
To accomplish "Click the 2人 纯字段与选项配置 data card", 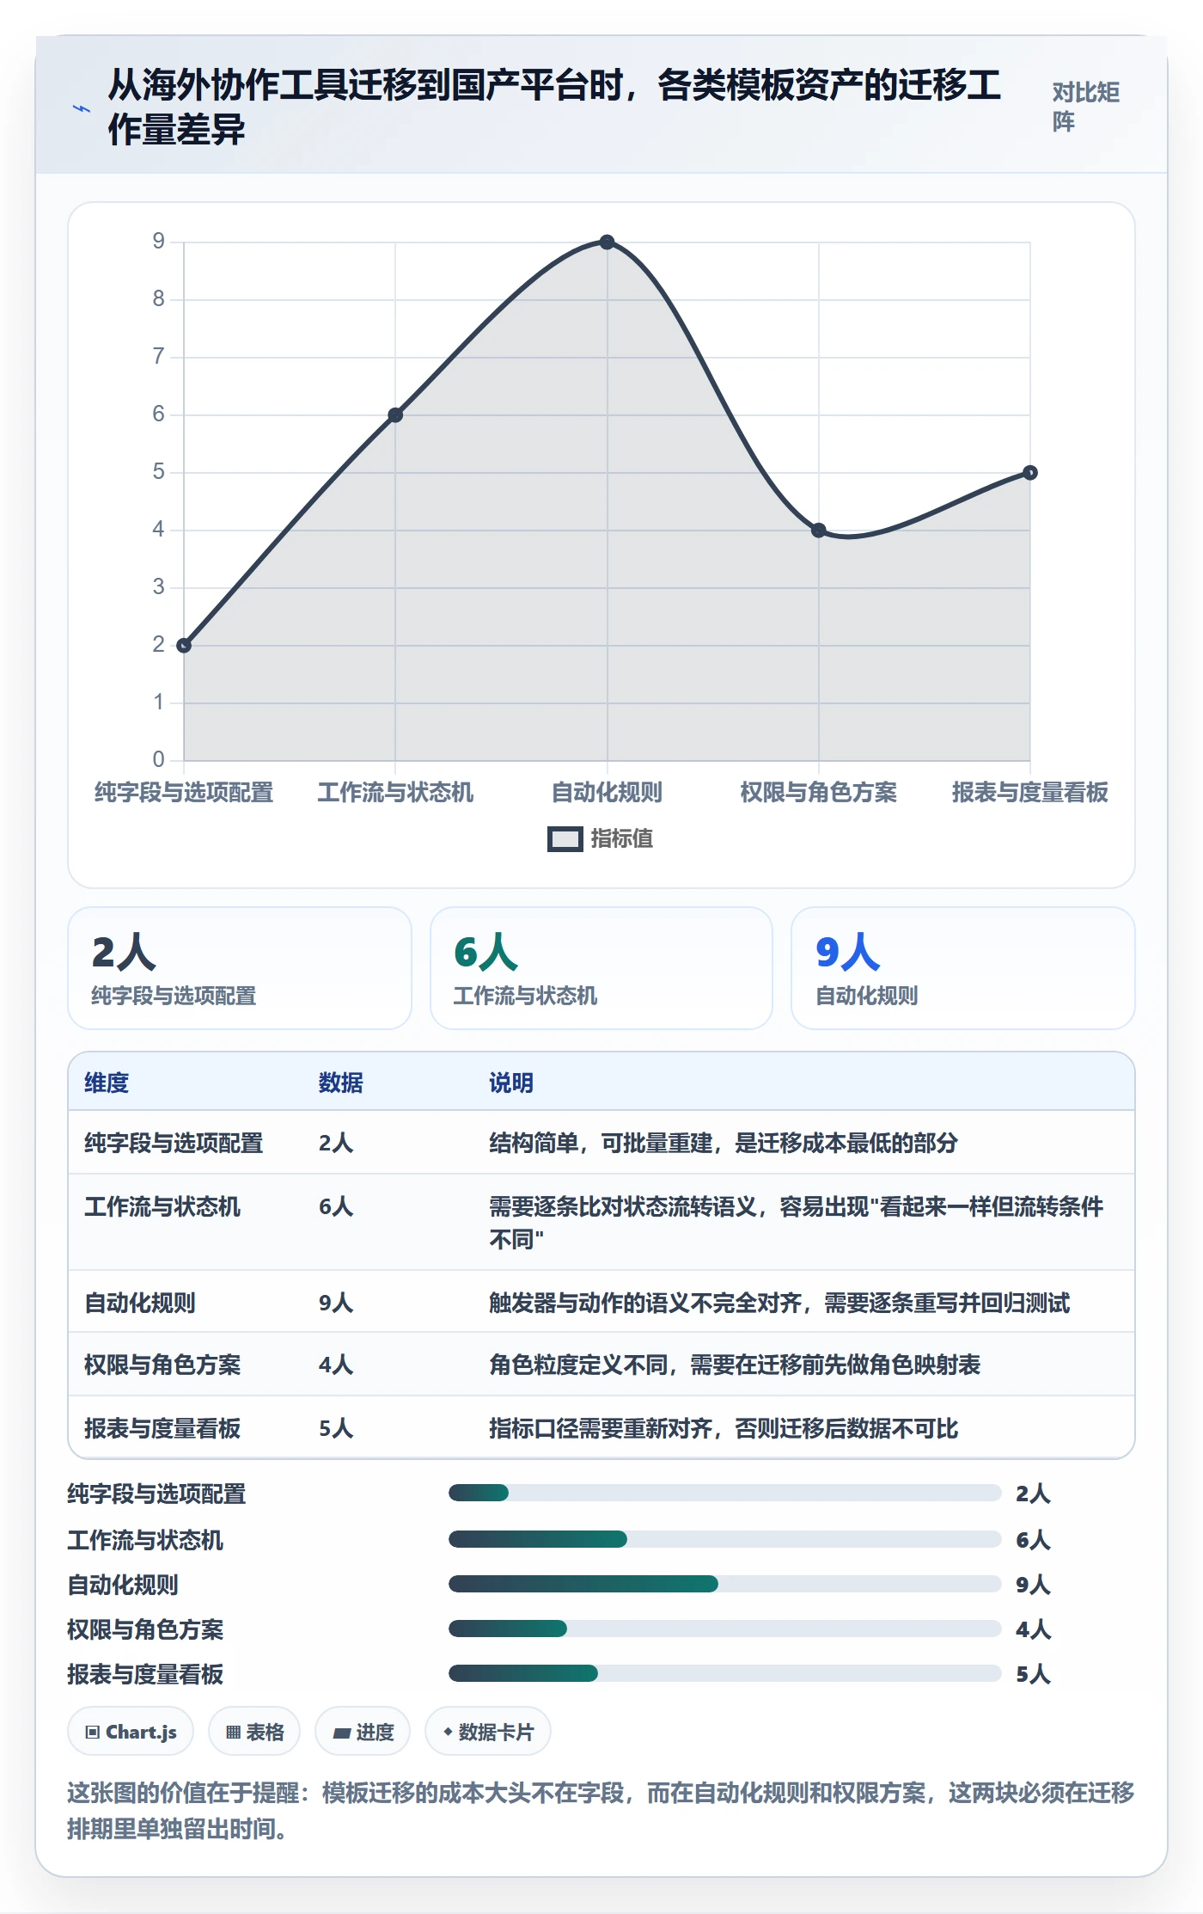I will coord(240,968).
